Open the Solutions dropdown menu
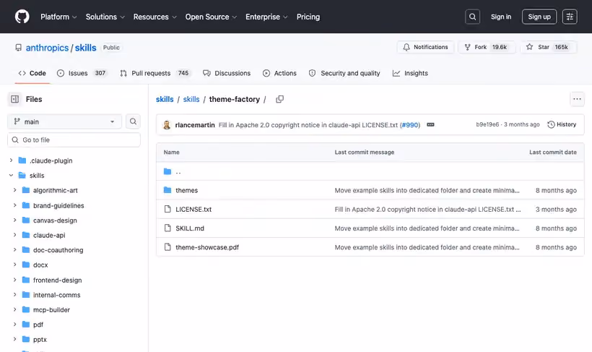This screenshot has height=352, width=592. 105,17
